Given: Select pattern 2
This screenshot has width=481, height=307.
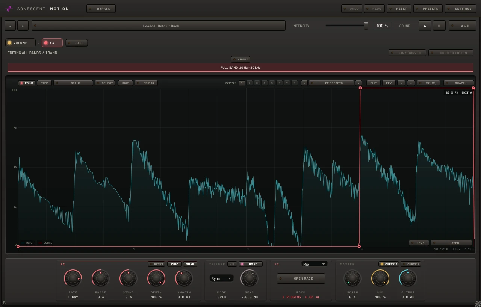Looking at the screenshot, I should coord(249,83).
